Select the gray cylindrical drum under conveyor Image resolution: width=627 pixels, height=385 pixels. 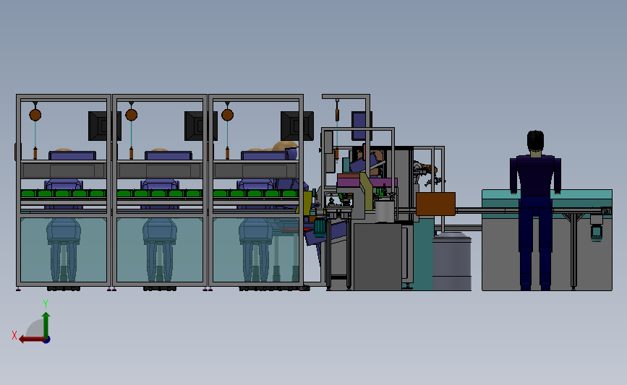click(x=452, y=261)
